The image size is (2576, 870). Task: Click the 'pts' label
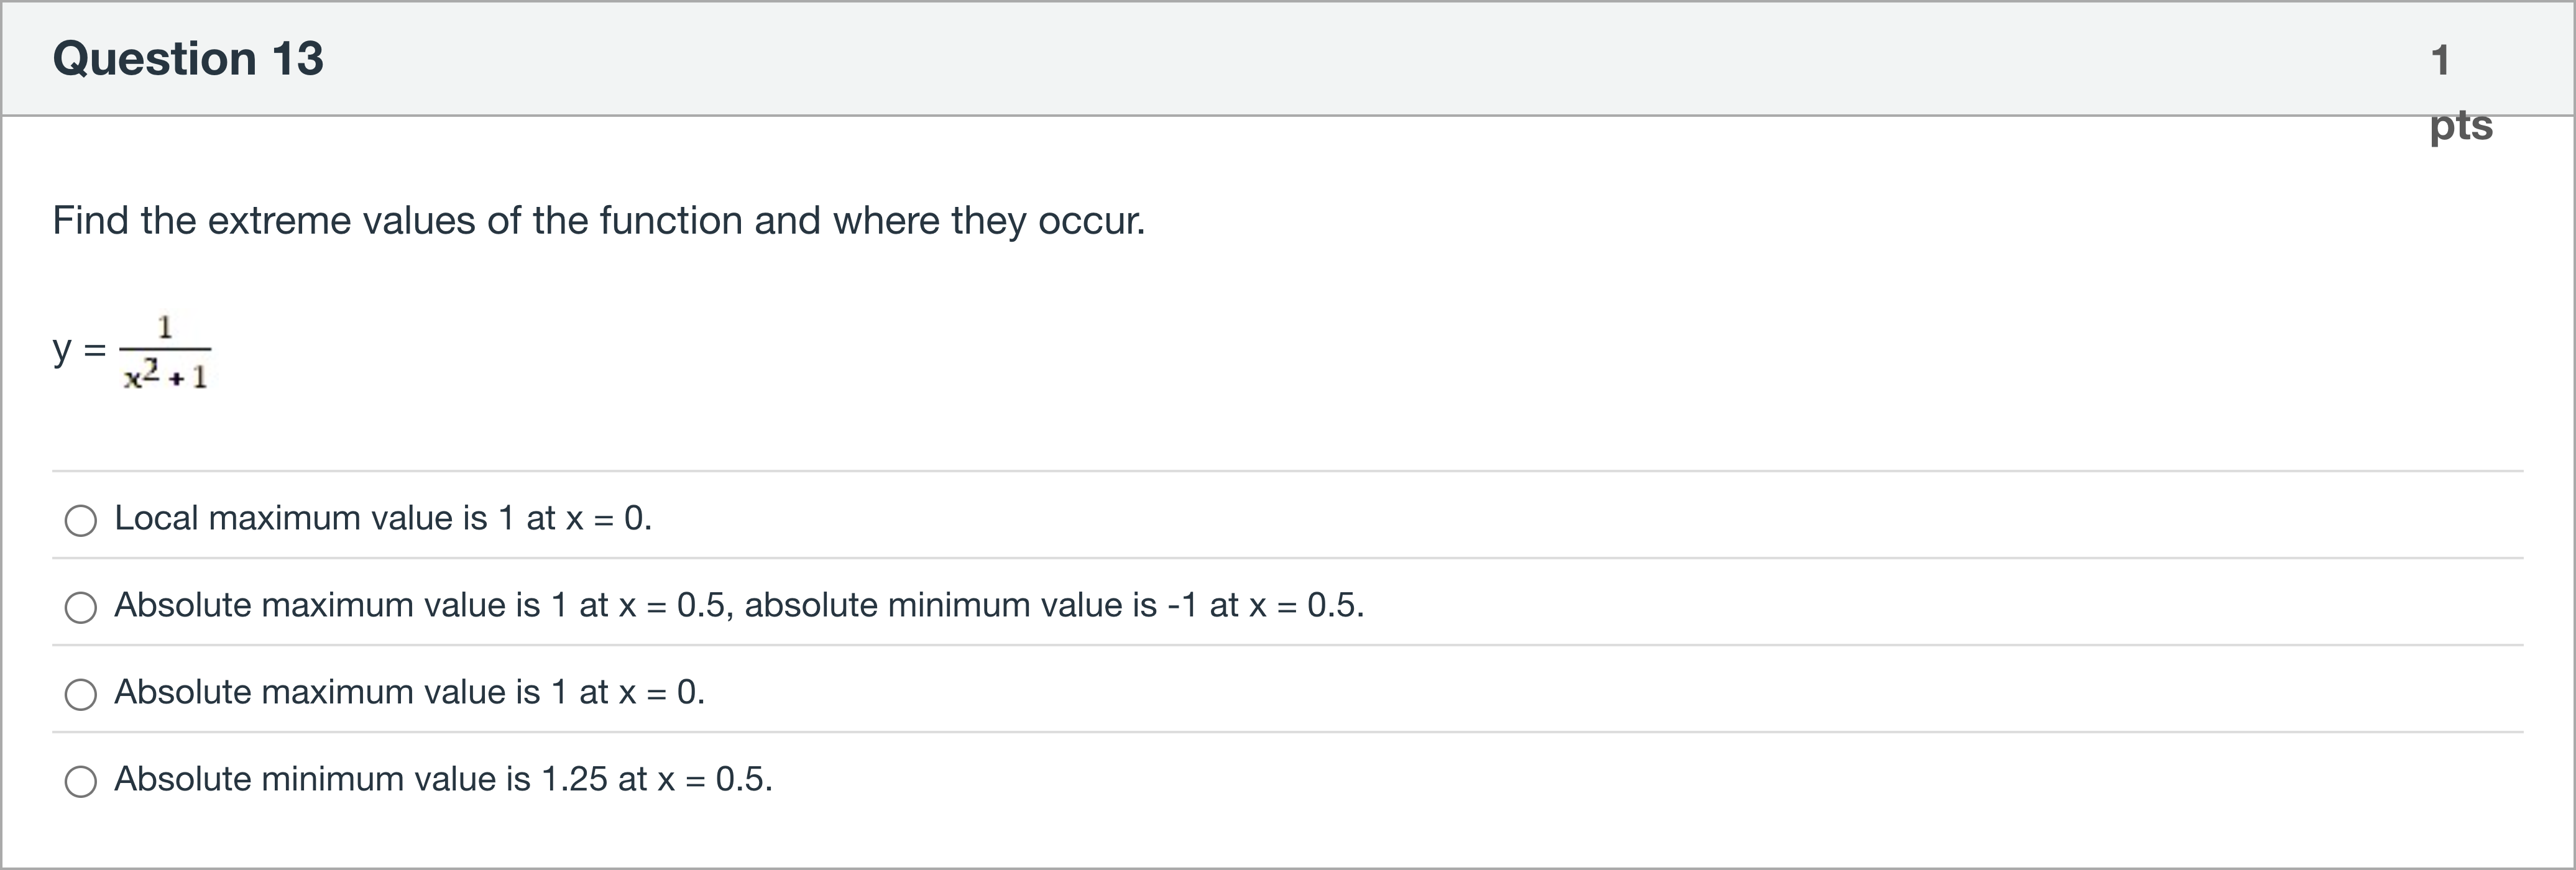click(x=2461, y=126)
